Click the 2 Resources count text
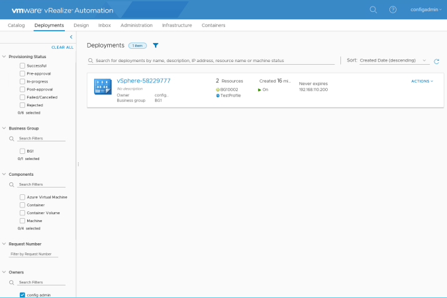 click(x=230, y=81)
